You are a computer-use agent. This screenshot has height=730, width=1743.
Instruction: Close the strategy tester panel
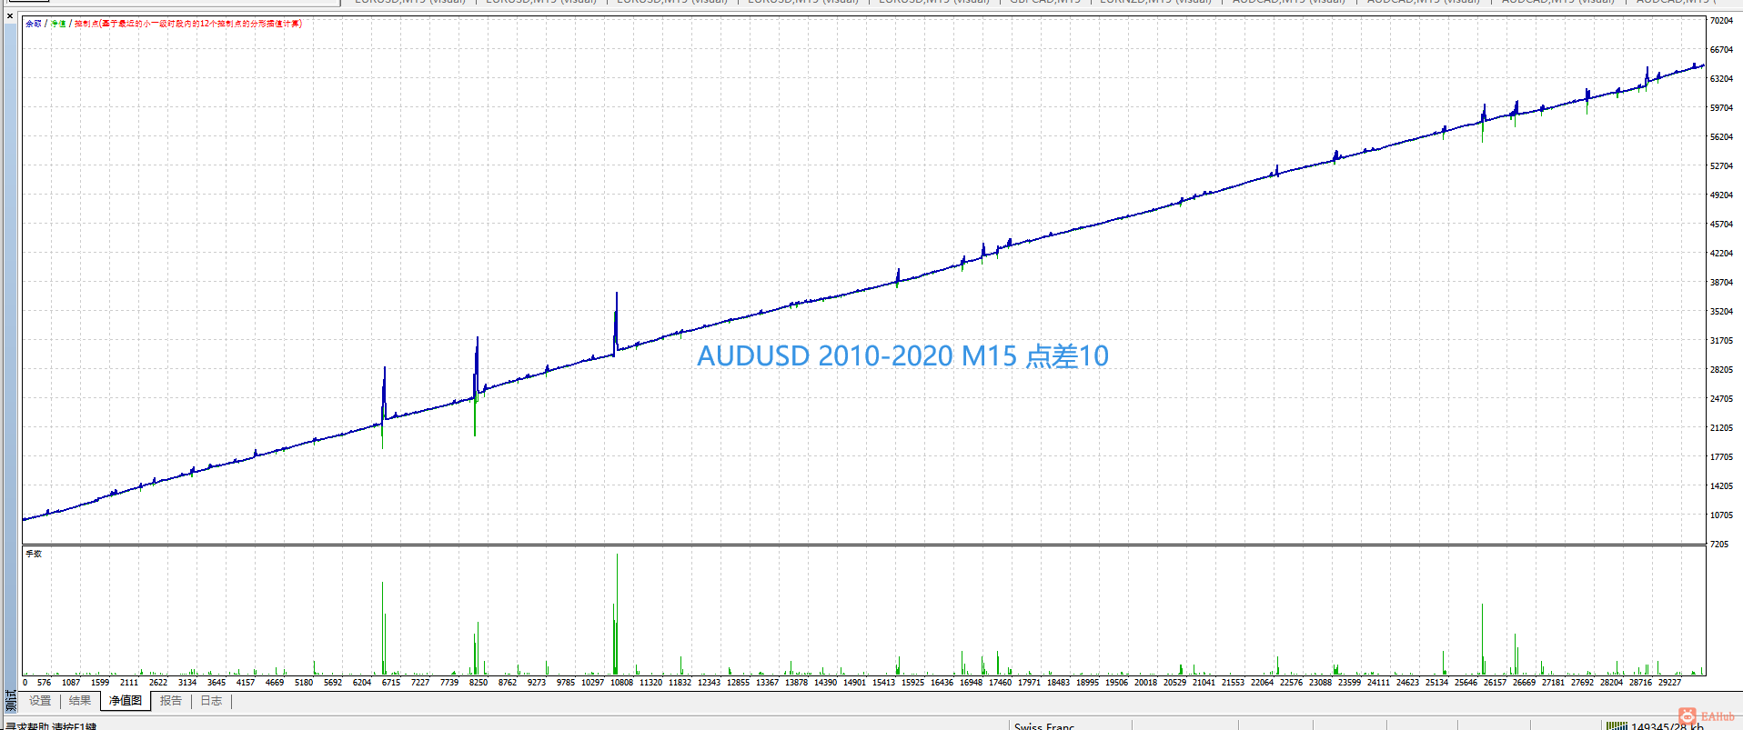tap(10, 16)
